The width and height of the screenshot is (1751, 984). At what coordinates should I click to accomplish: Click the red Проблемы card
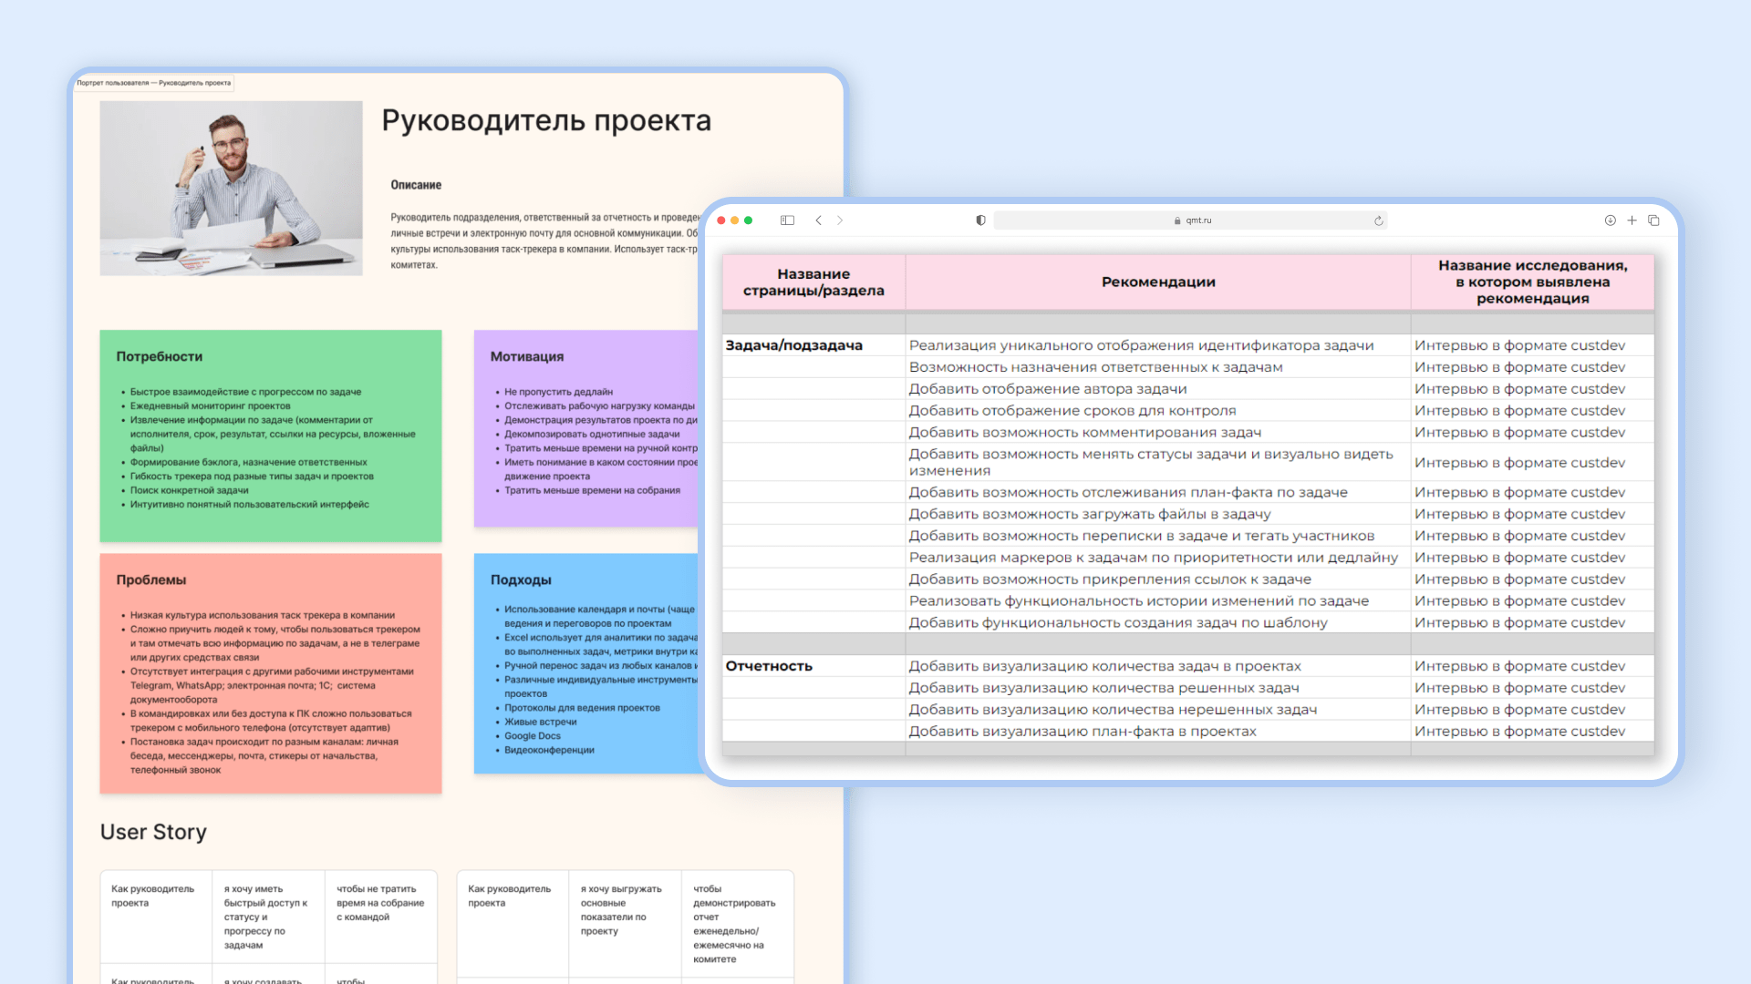pyautogui.click(x=270, y=672)
